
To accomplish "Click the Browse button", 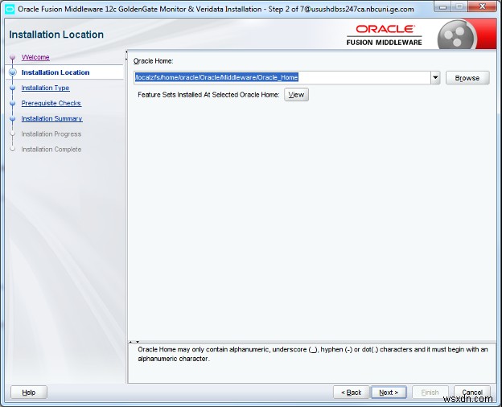I will [x=467, y=78].
